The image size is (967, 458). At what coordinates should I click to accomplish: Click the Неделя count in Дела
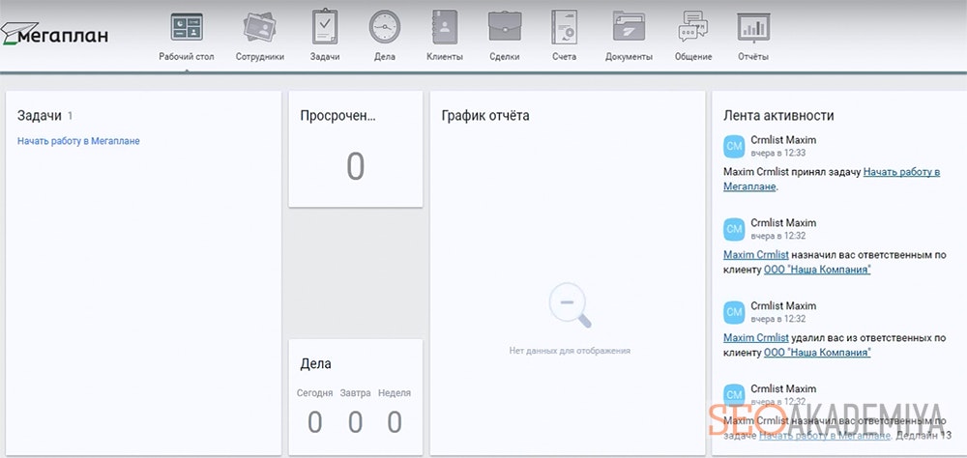[395, 422]
